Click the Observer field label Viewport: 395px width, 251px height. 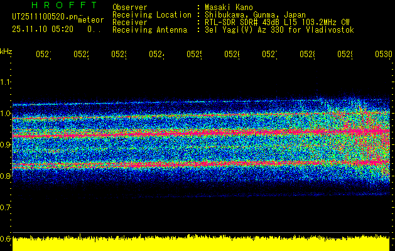pos(130,7)
